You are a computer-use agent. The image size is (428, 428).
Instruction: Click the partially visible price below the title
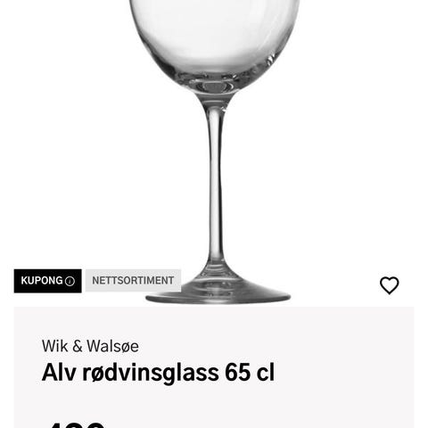pos(78,424)
